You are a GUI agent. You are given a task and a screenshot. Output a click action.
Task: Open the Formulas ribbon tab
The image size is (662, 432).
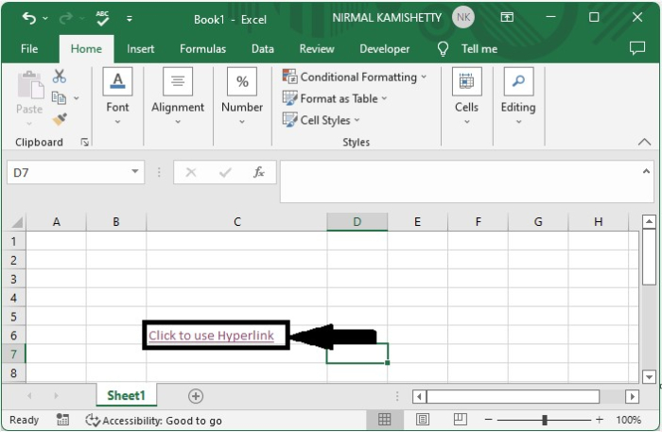[202, 48]
